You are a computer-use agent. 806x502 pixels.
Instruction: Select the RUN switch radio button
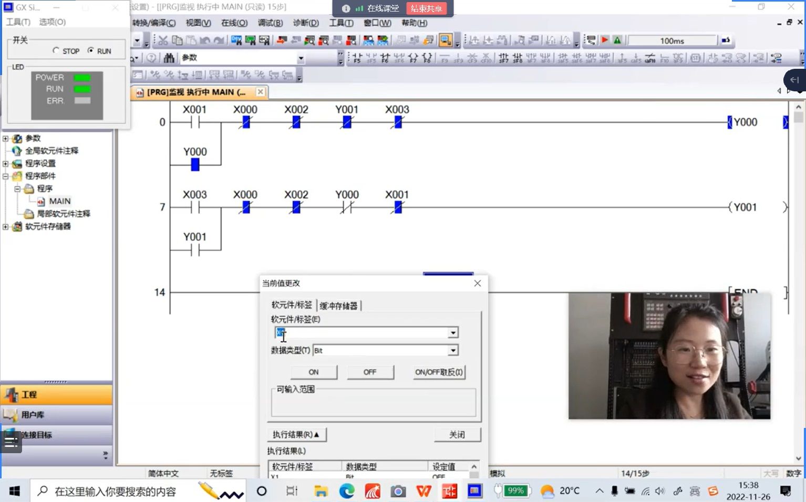[x=91, y=50]
